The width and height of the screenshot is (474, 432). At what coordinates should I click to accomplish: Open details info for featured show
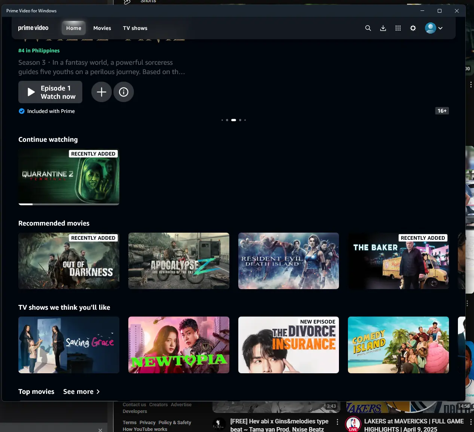[123, 92]
